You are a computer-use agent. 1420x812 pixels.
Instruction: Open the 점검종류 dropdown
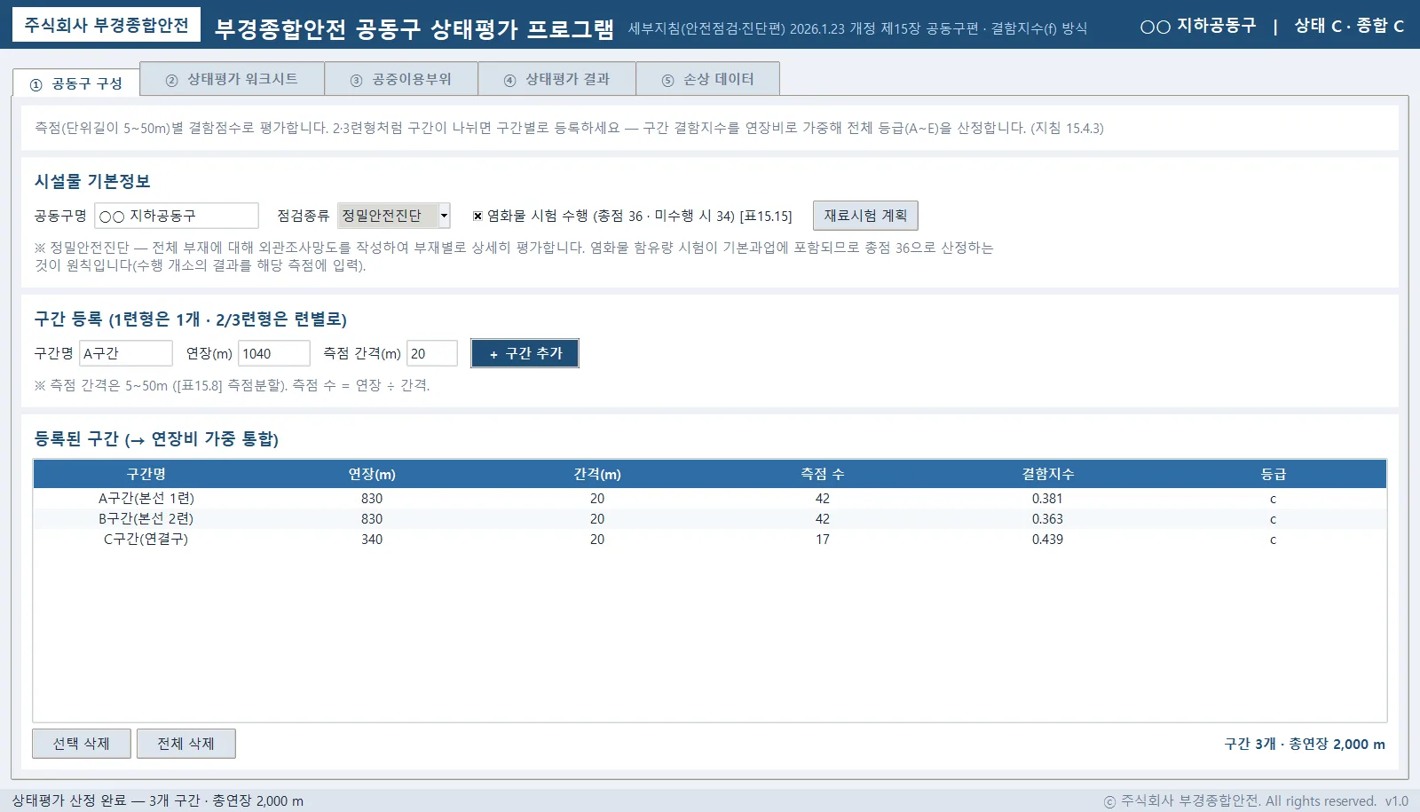point(394,216)
